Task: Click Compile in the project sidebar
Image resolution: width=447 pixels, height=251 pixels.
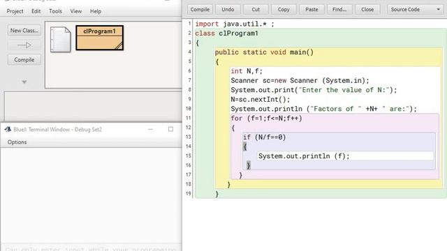Action: click(24, 60)
